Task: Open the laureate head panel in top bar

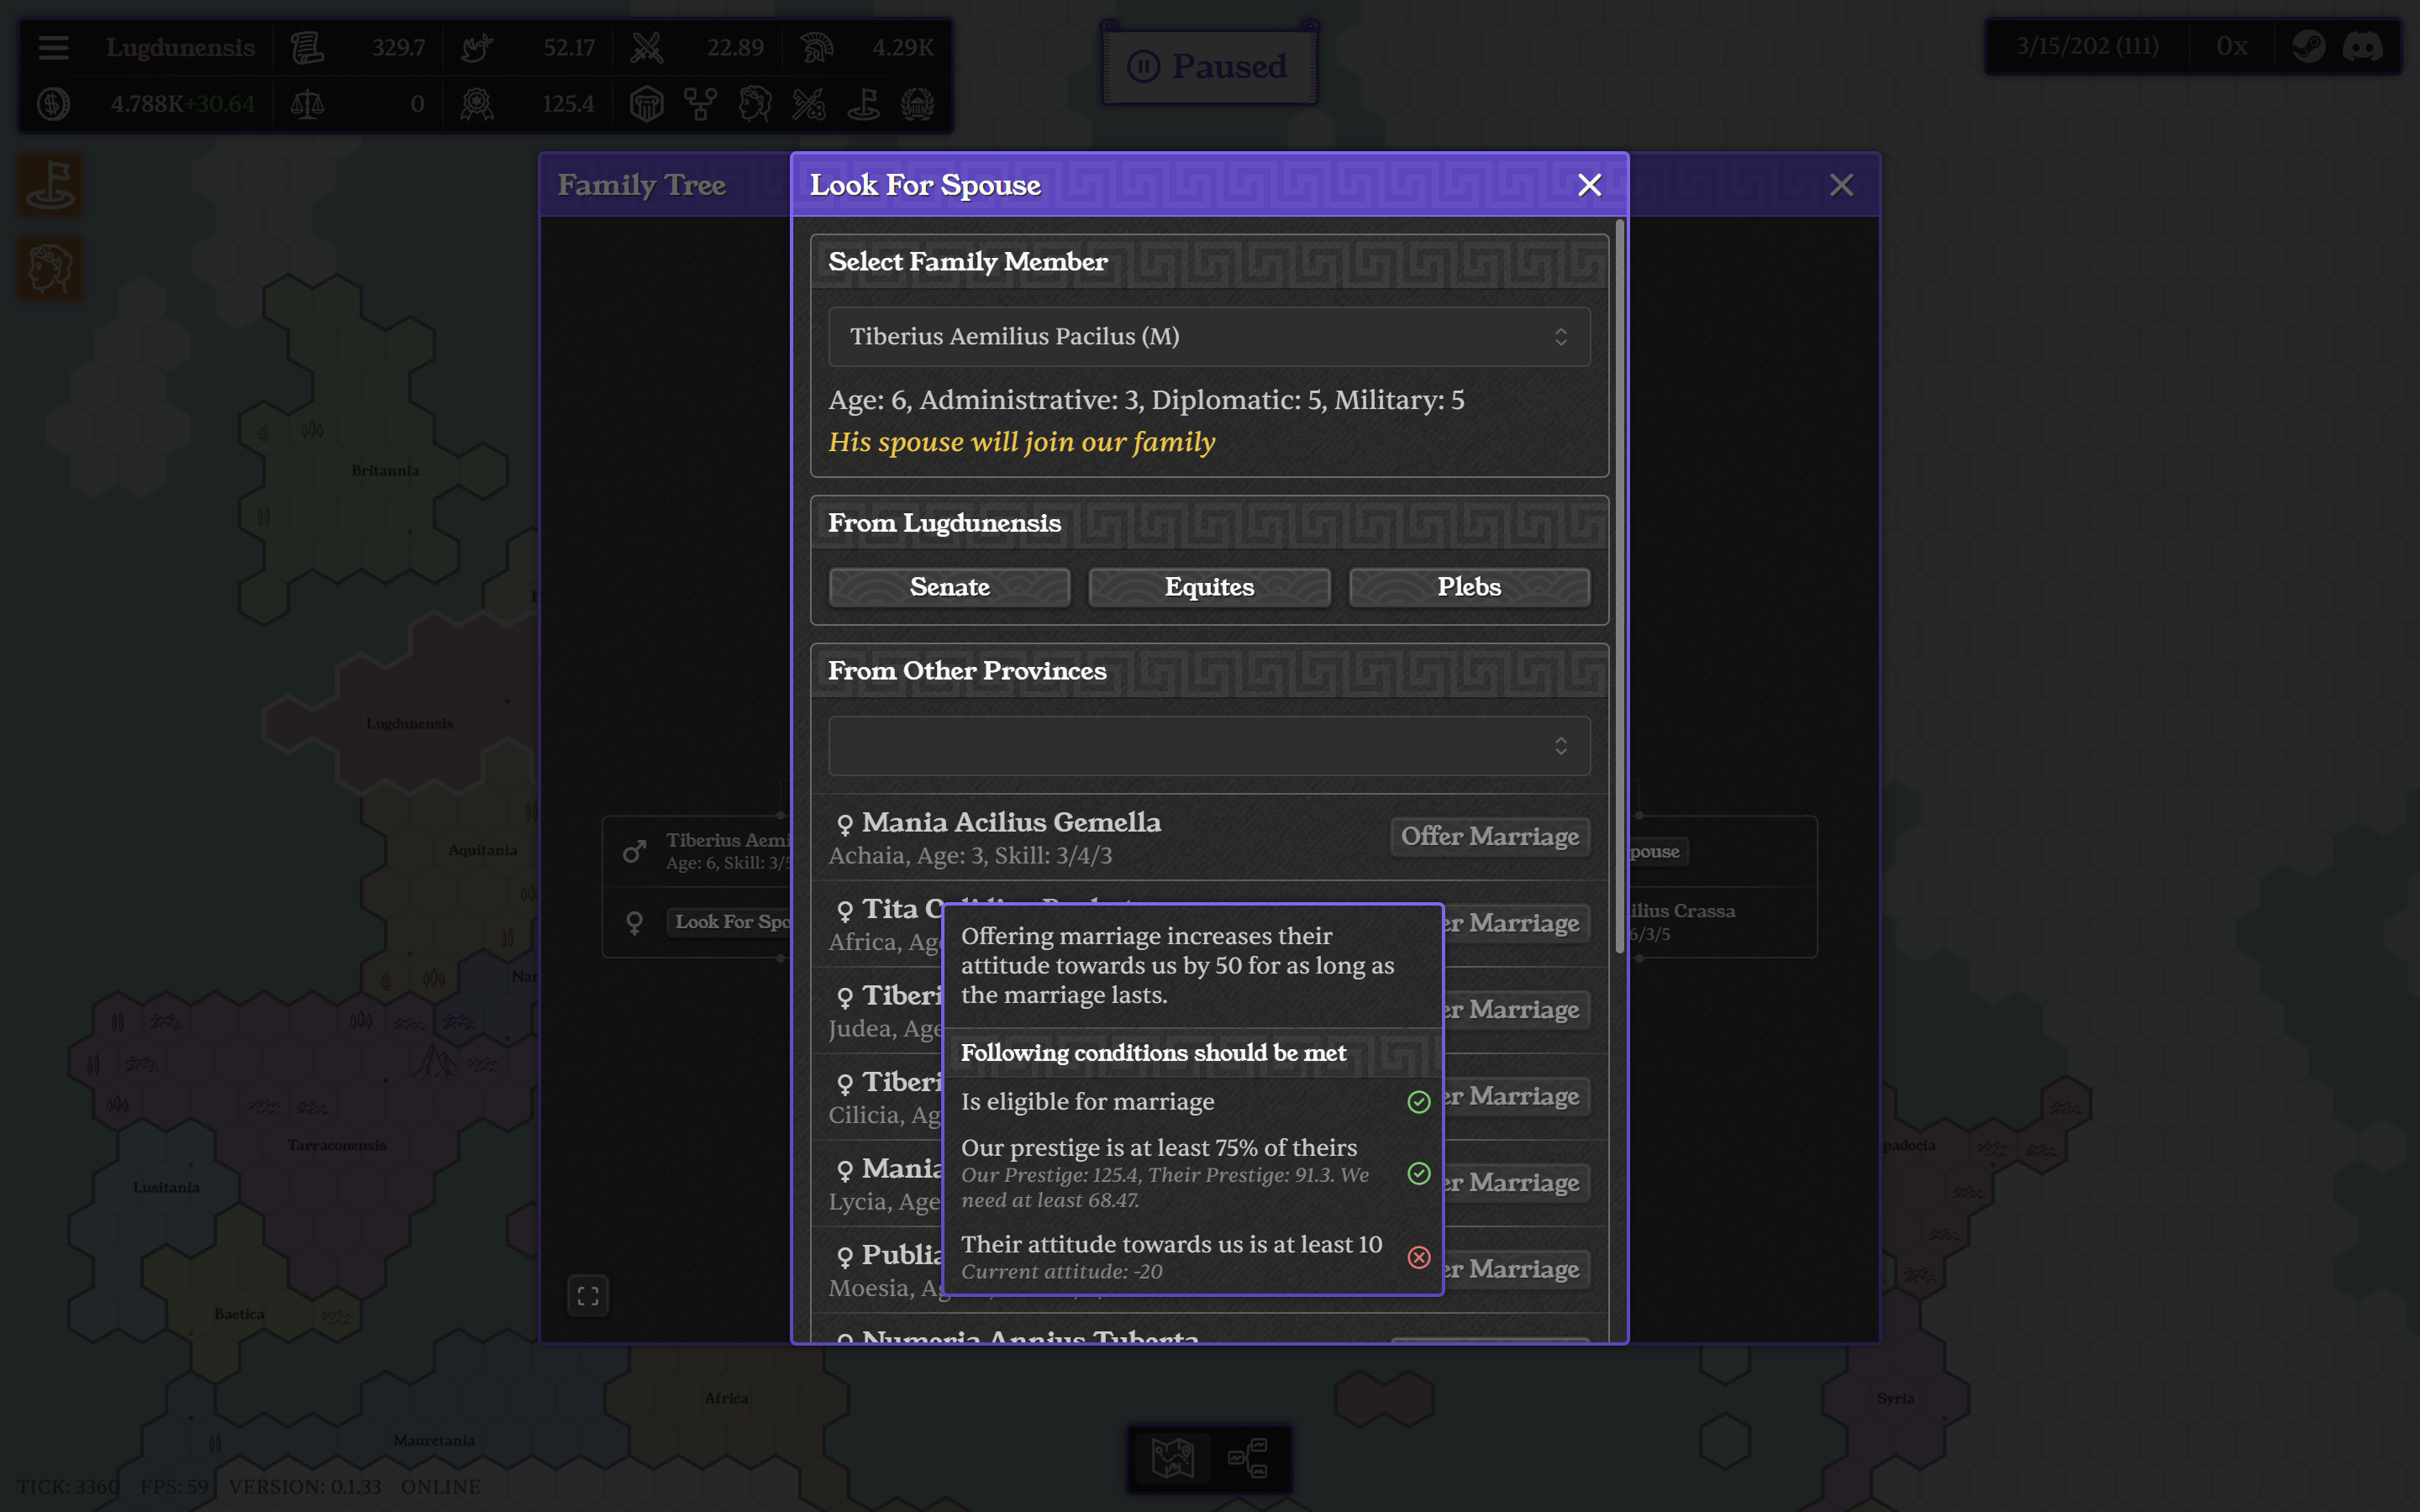Action: tap(755, 104)
